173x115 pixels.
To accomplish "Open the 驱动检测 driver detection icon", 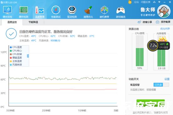I will [x=72, y=12].
